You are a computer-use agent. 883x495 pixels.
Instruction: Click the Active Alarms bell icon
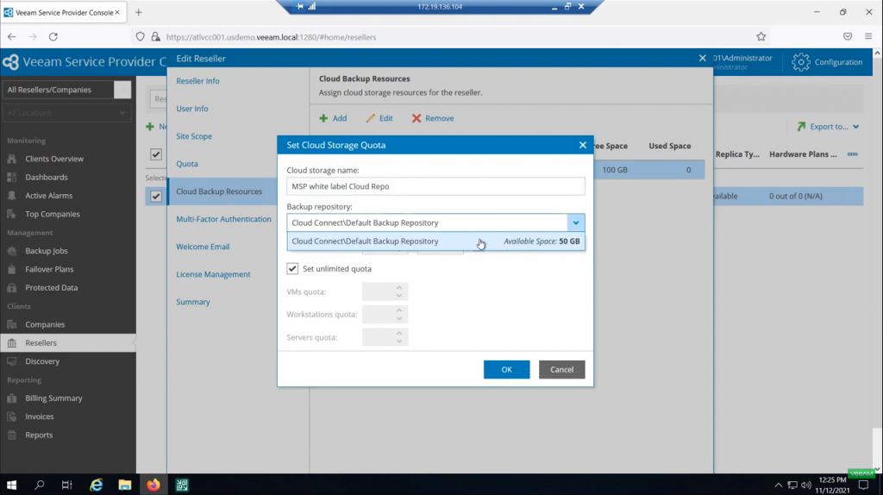pos(12,196)
